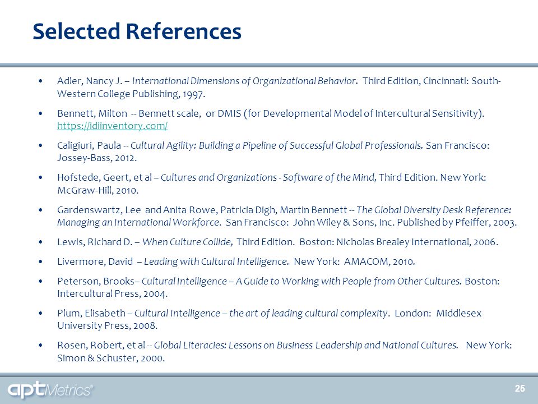Click 'University Press, 2008.' text

click(x=108, y=325)
